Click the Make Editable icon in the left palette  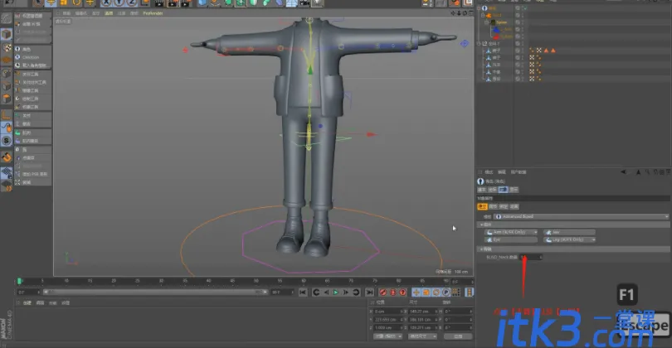[x=7, y=18]
